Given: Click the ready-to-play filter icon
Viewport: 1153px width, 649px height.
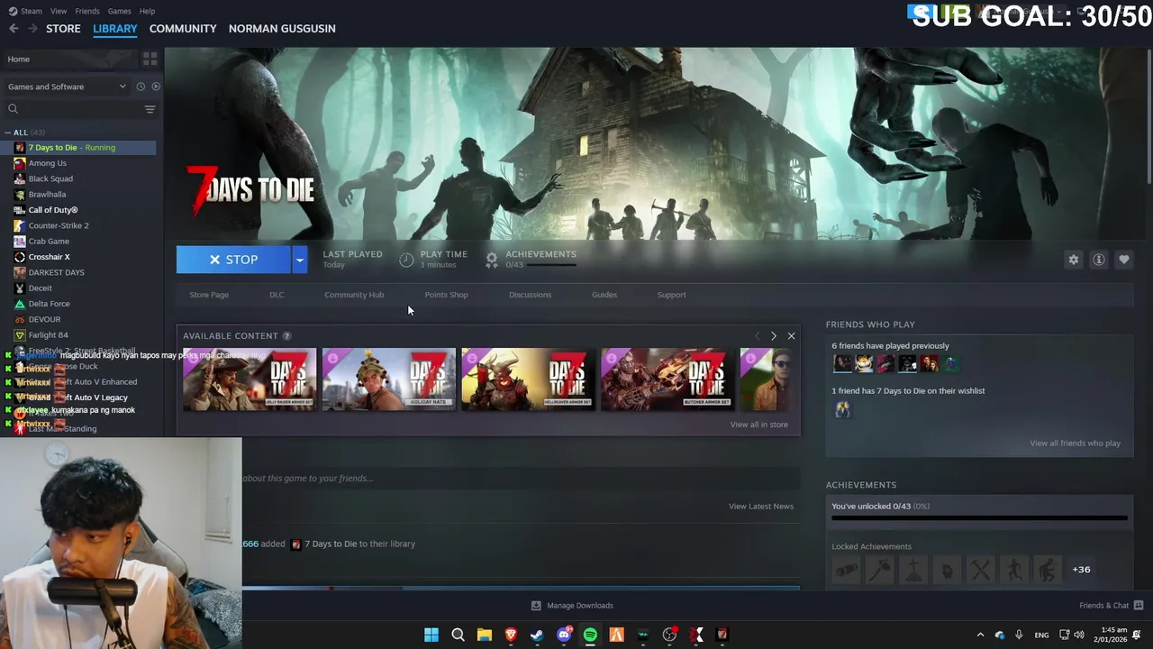Looking at the screenshot, I should pos(156,87).
